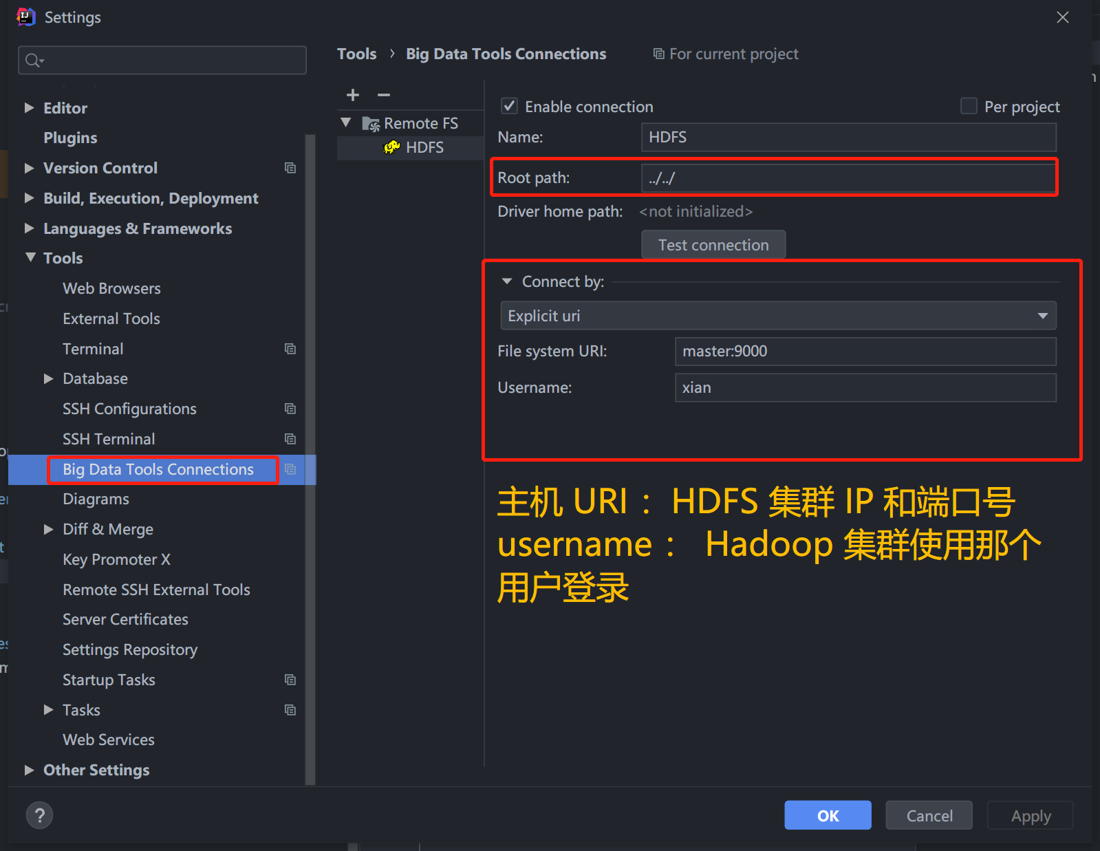Click the IntelliJ logo in title bar
Image resolution: width=1100 pixels, height=851 pixels.
(26, 17)
